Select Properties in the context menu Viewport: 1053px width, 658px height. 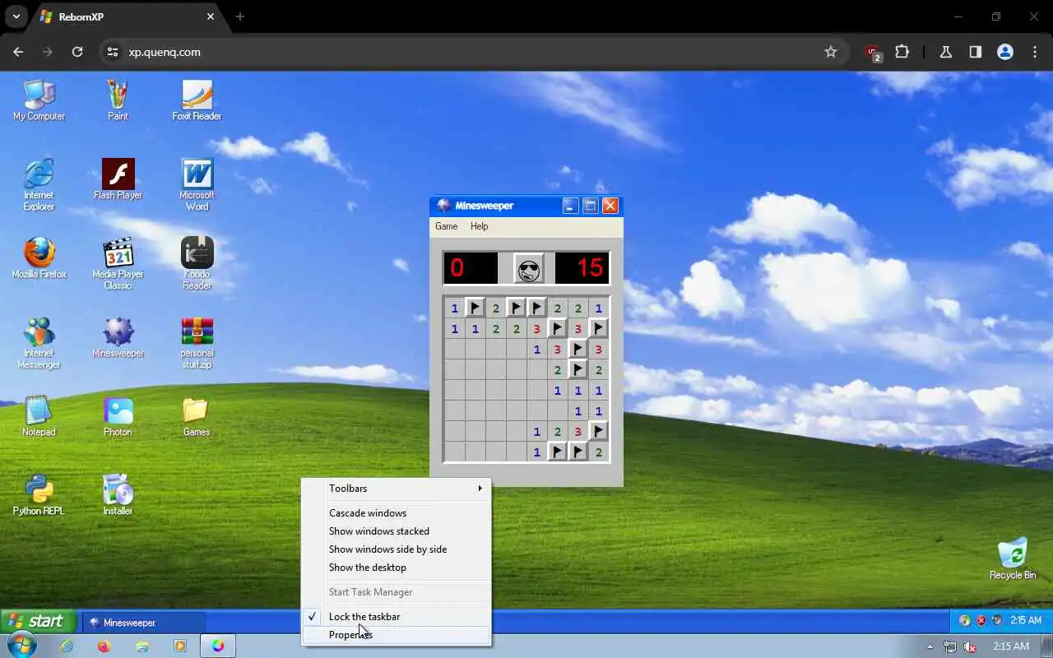[397, 635]
